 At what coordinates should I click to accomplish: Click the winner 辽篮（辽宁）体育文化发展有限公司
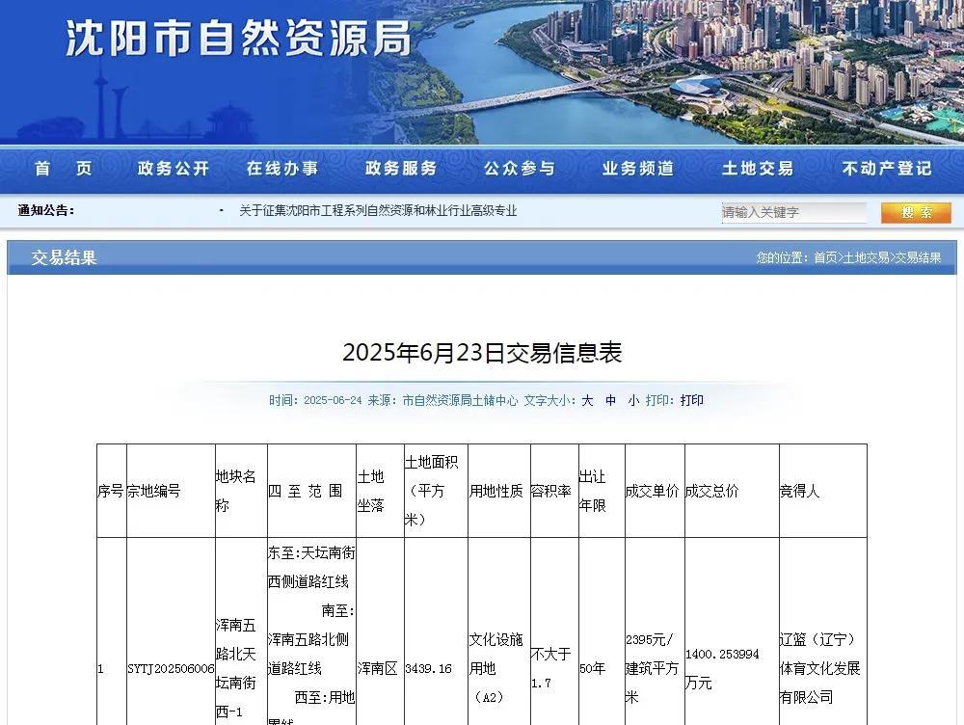(819, 668)
